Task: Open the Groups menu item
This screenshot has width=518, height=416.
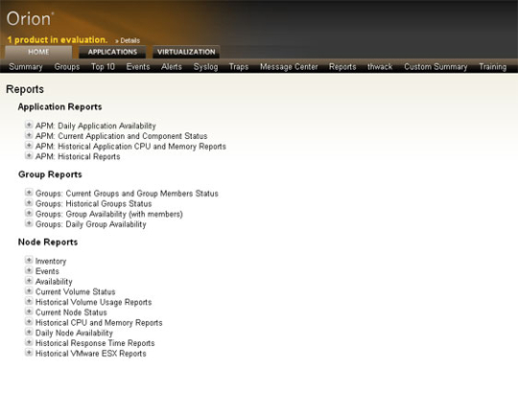Action: tap(67, 67)
